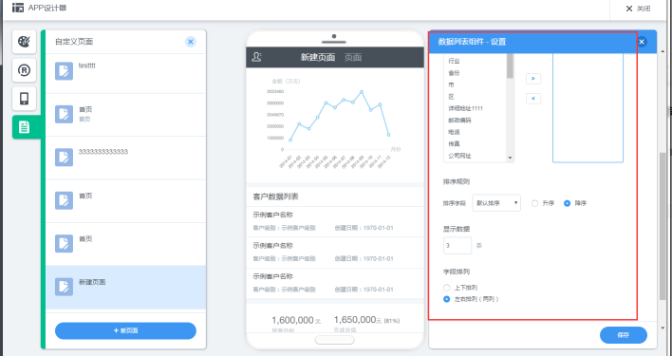672x356 pixels.
Task: Switch to 页面 tab in phone preview
Action: tap(353, 57)
